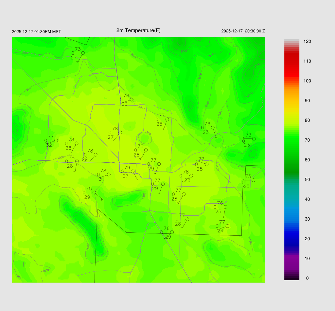Click the station circle labeled 78 over 27
335x311 pixels.
[120, 133]
